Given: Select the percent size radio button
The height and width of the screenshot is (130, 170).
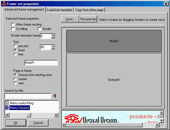Looking at the screenshot, I should pos(16,46).
